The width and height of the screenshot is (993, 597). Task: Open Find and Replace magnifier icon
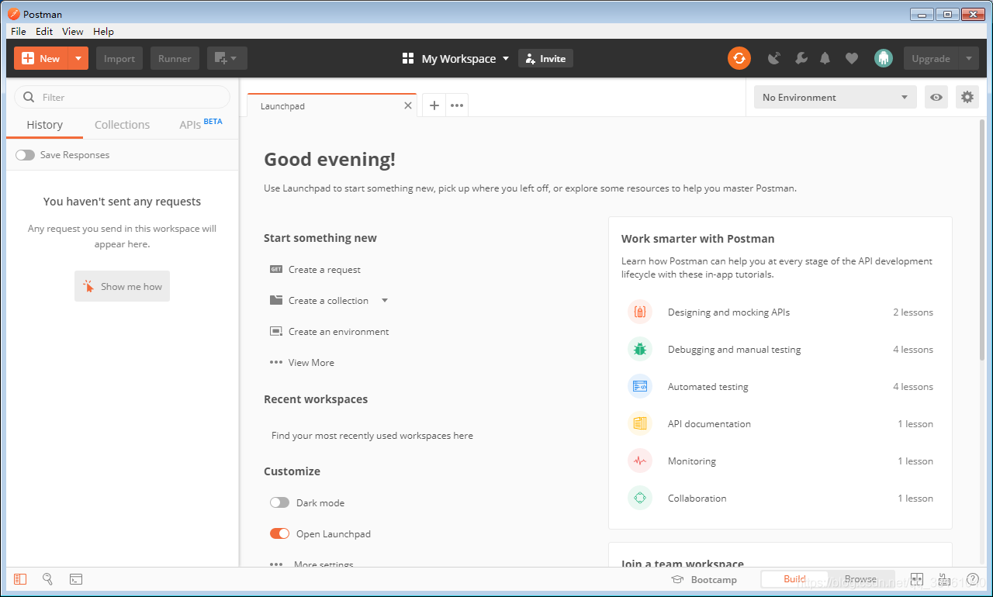tap(47, 579)
